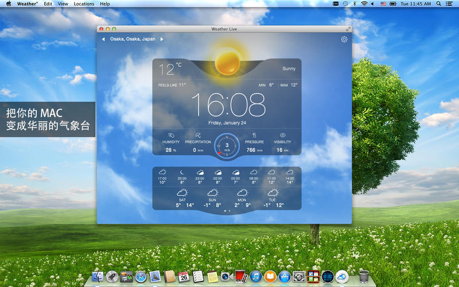459x287 pixels.
Task: Click the 12 °C current temperature
Action: [x=170, y=69]
